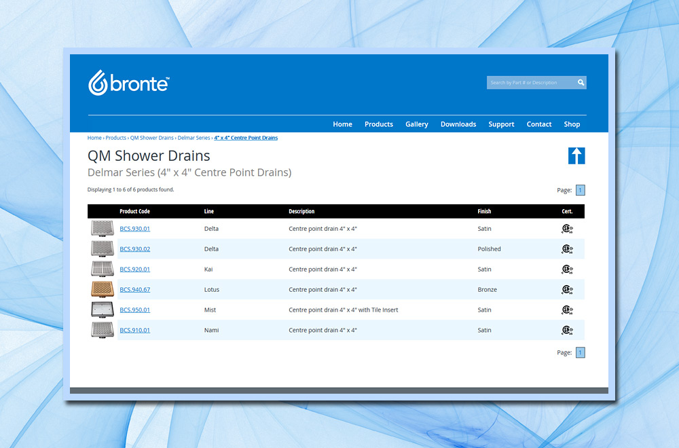The height and width of the screenshot is (448, 679).
Task: Click the Polished finish cell
Action: tap(489, 249)
